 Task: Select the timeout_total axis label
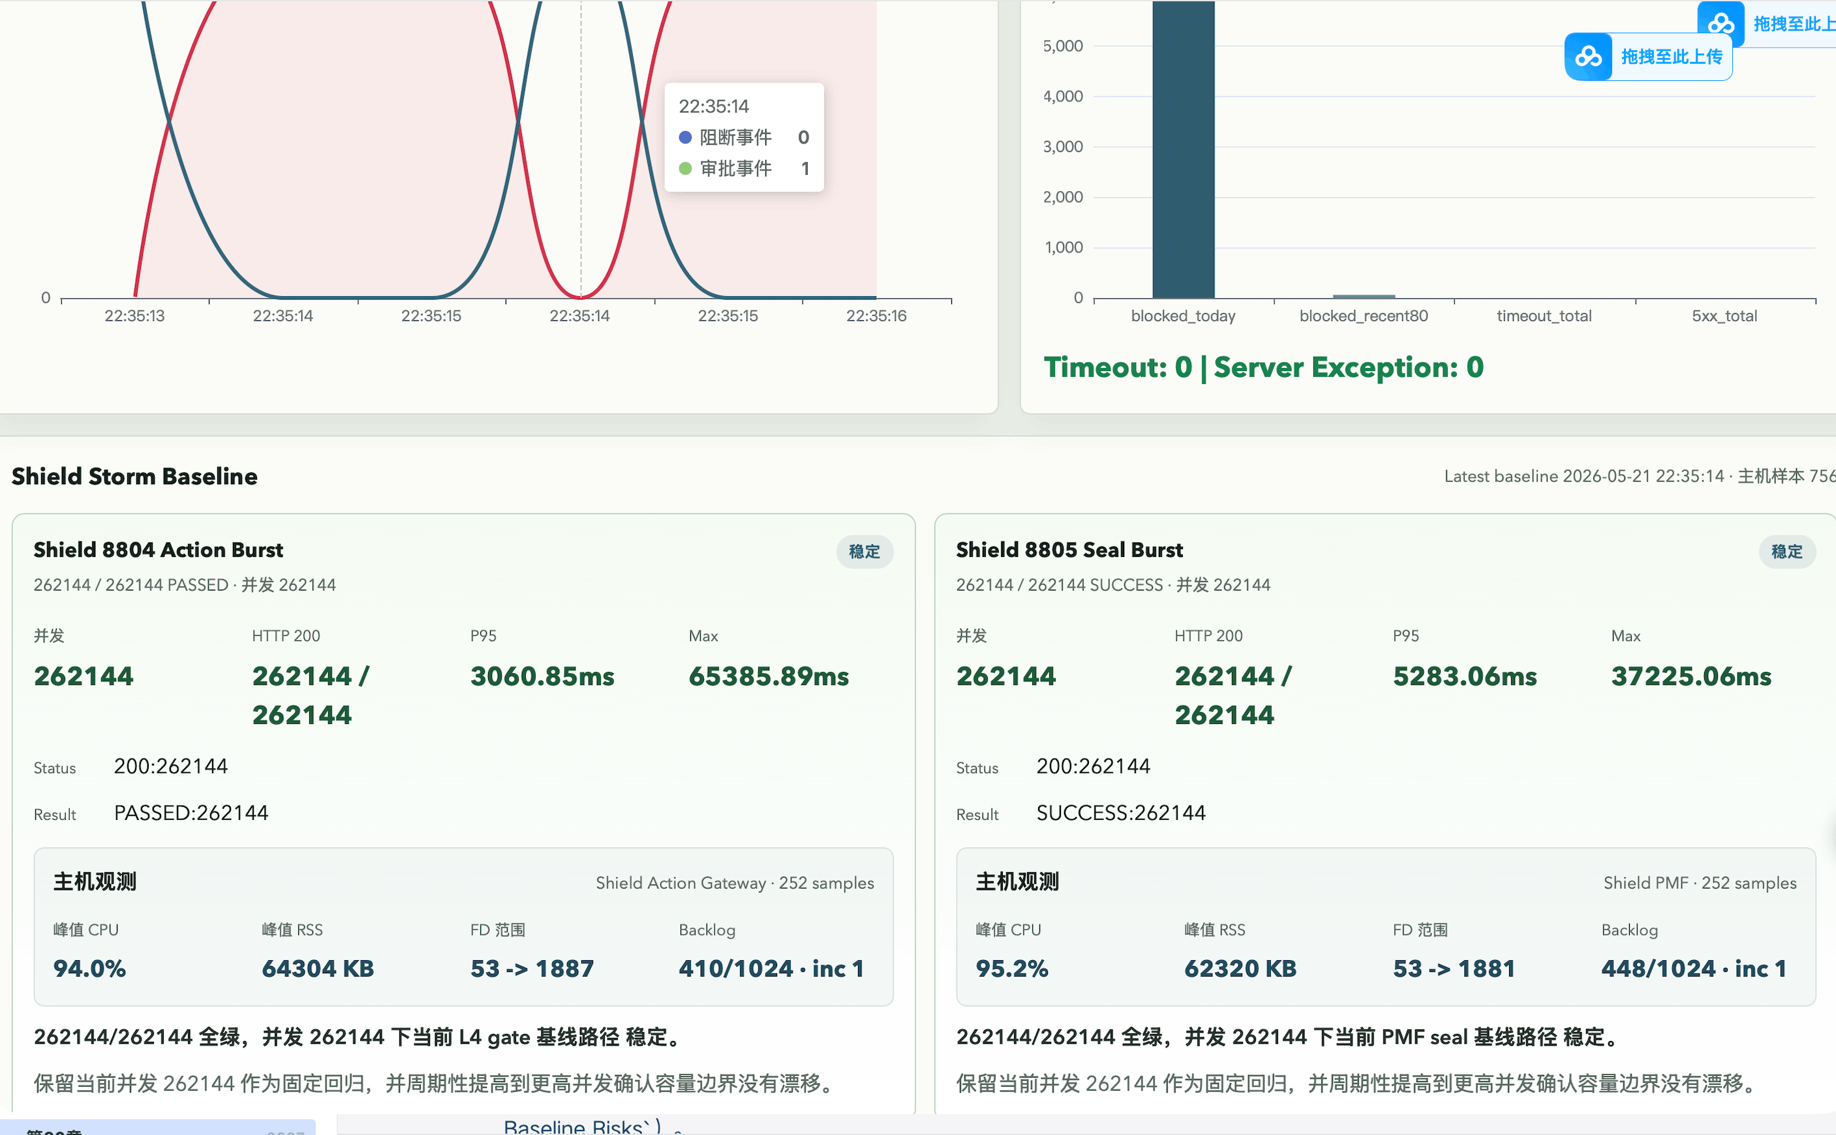(1544, 316)
